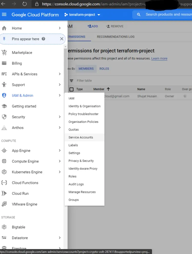Expand the Security submenu chevron
Viewport: 192px width, 254px height.
point(60,117)
